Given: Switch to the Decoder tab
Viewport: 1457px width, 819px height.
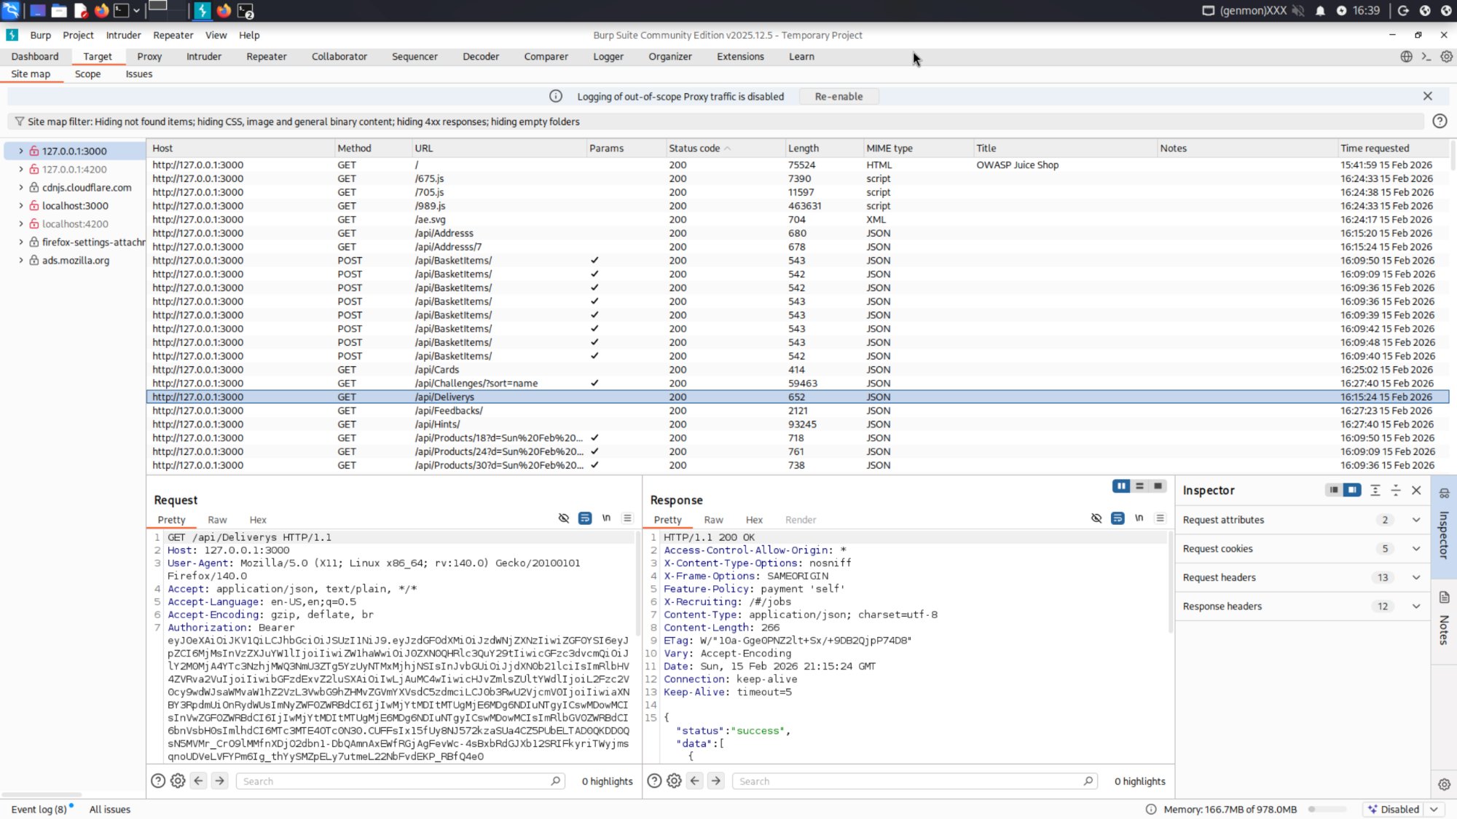Looking at the screenshot, I should point(481,57).
